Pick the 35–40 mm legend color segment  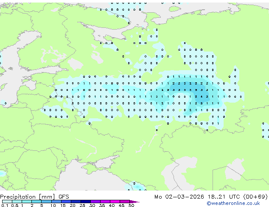[x=105, y=202]
